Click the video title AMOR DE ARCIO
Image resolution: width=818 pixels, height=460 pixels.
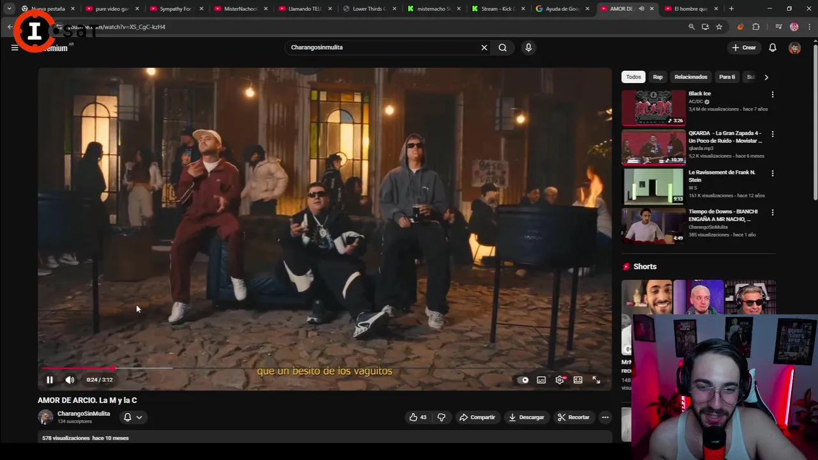coord(87,400)
